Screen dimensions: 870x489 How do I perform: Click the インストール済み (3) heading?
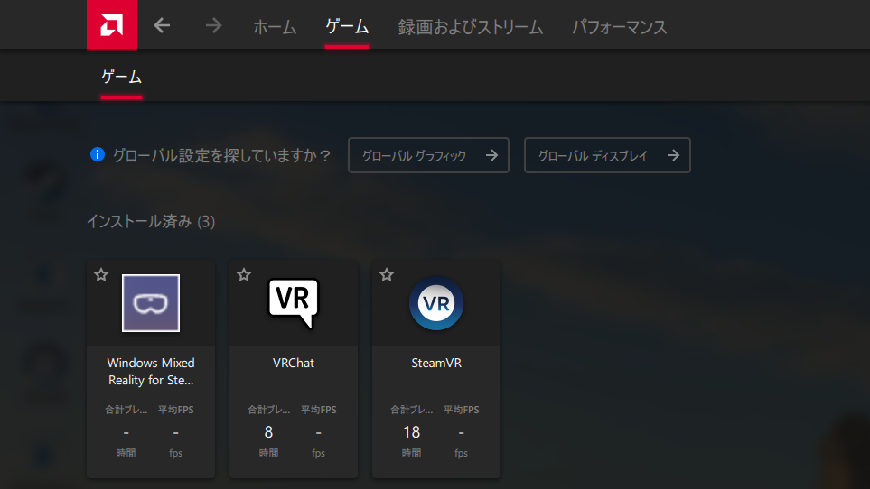[151, 222]
